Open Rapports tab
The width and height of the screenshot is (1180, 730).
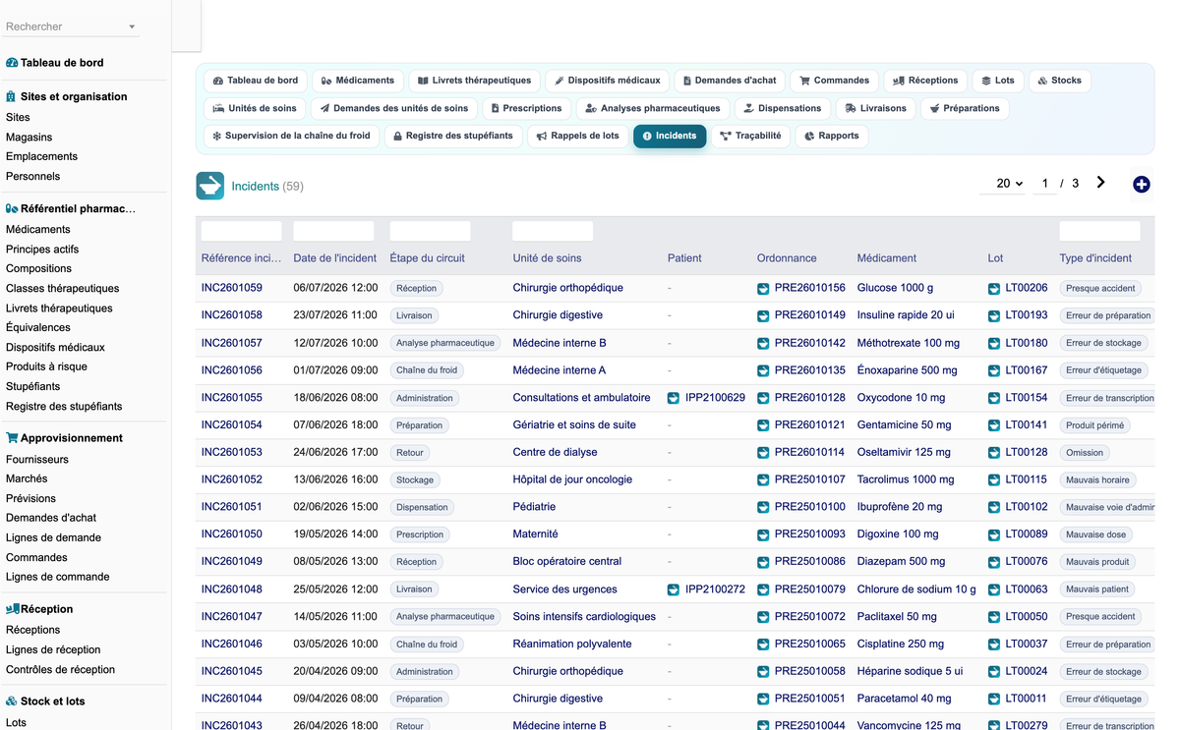click(831, 136)
